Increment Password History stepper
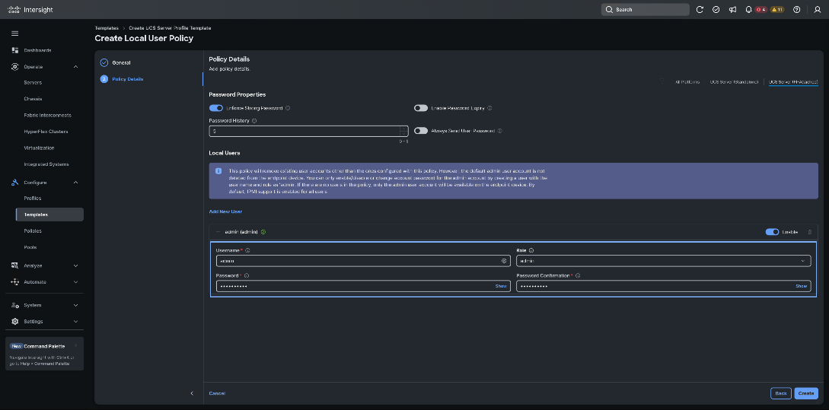This screenshot has width=829, height=410. coord(404,129)
